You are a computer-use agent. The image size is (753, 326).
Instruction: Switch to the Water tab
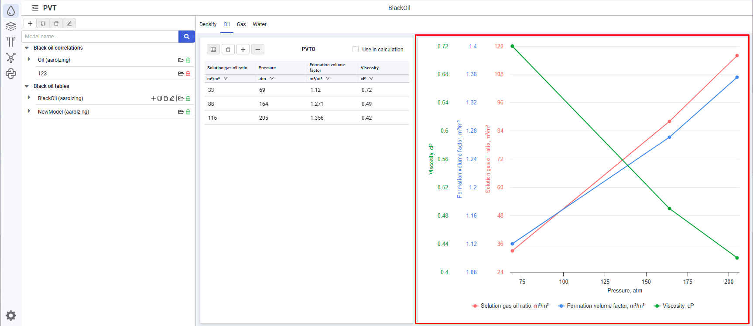[260, 24]
